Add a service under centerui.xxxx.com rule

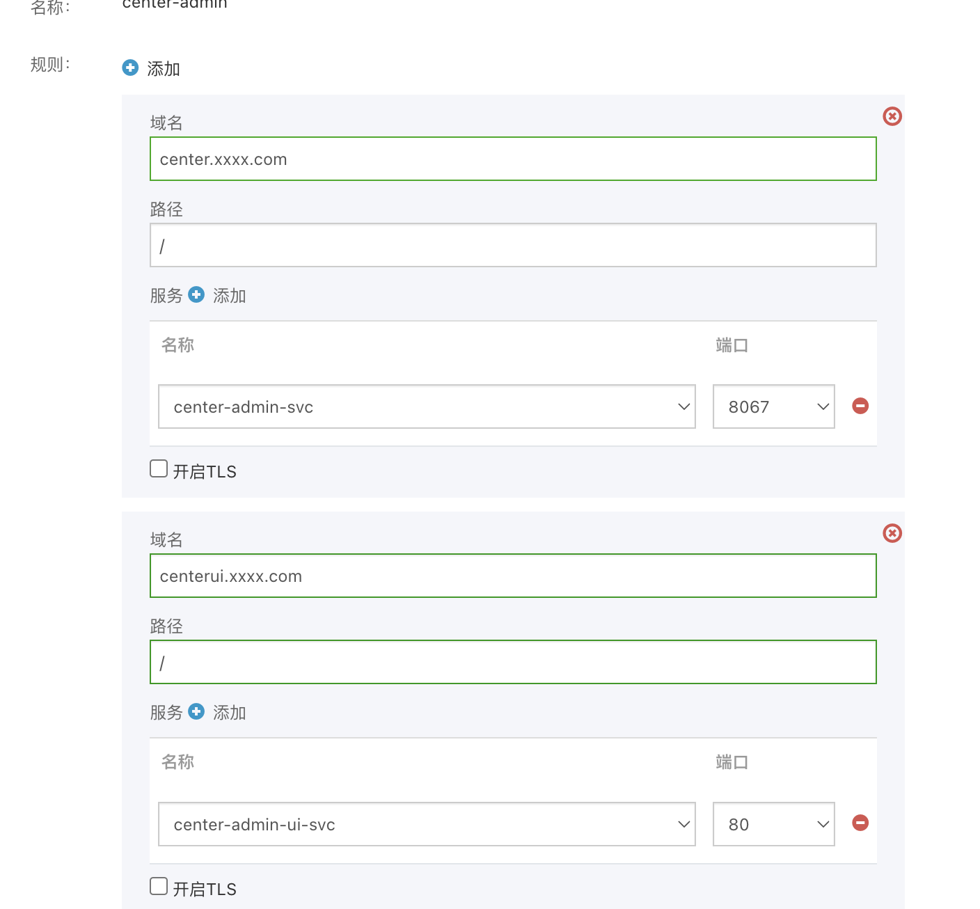pos(197,711)
